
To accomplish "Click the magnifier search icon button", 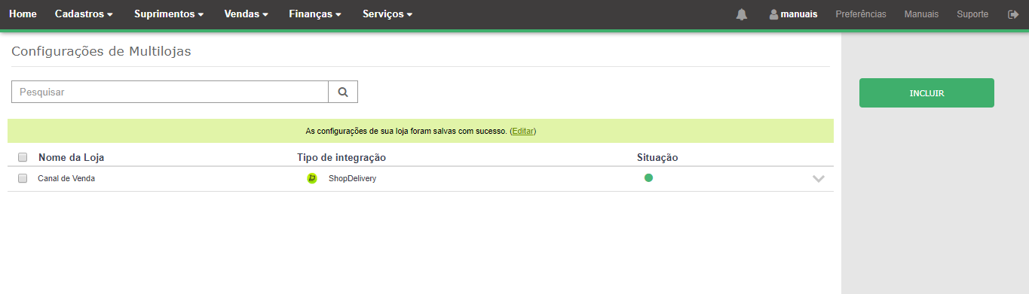I will 343,92.
